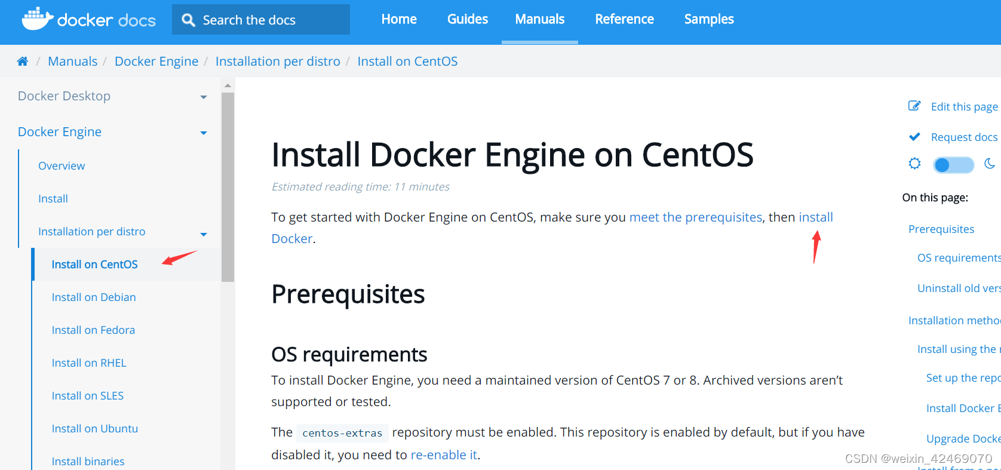Click the Install Docker Engine on CentOS title
Image resolution: width=1001 pixels, height=470 pixels.
point(512,155)
